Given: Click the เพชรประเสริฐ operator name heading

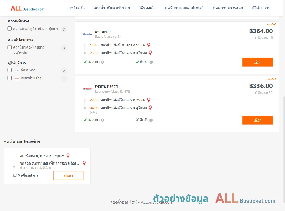Looking at the screenshot, I should (106, 86).
